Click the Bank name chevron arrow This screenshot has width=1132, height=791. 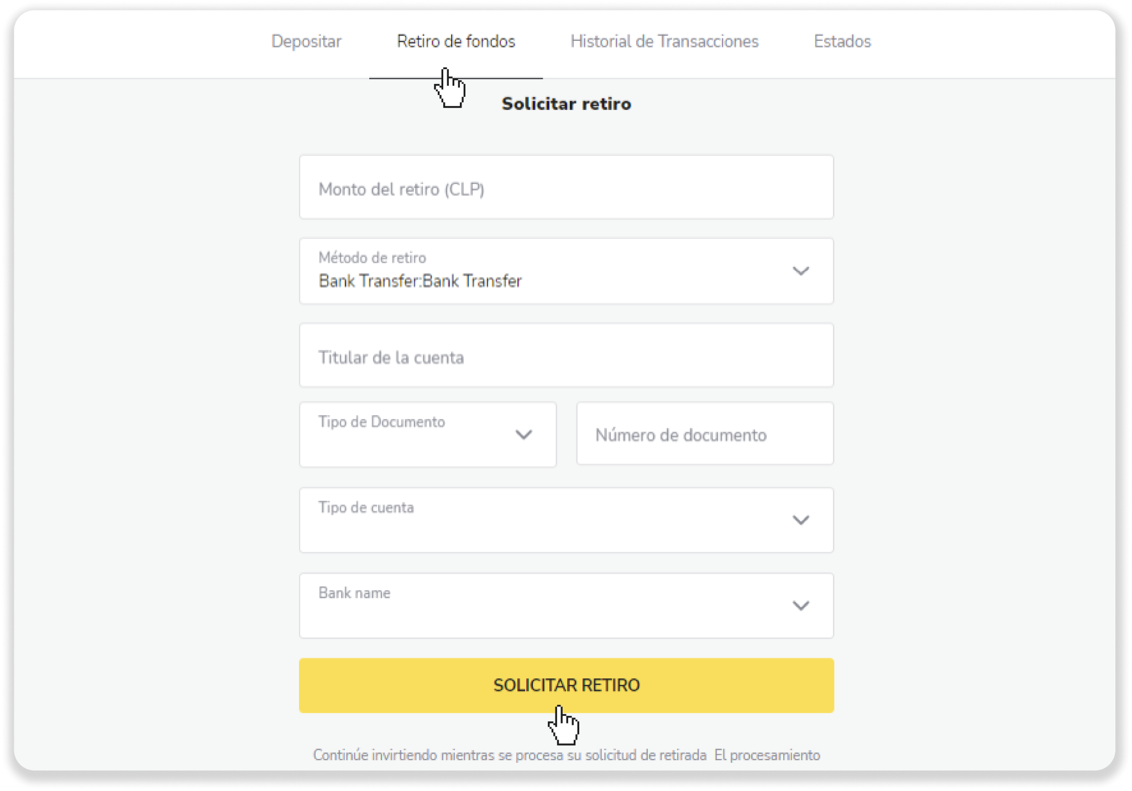tap(801, 606)
